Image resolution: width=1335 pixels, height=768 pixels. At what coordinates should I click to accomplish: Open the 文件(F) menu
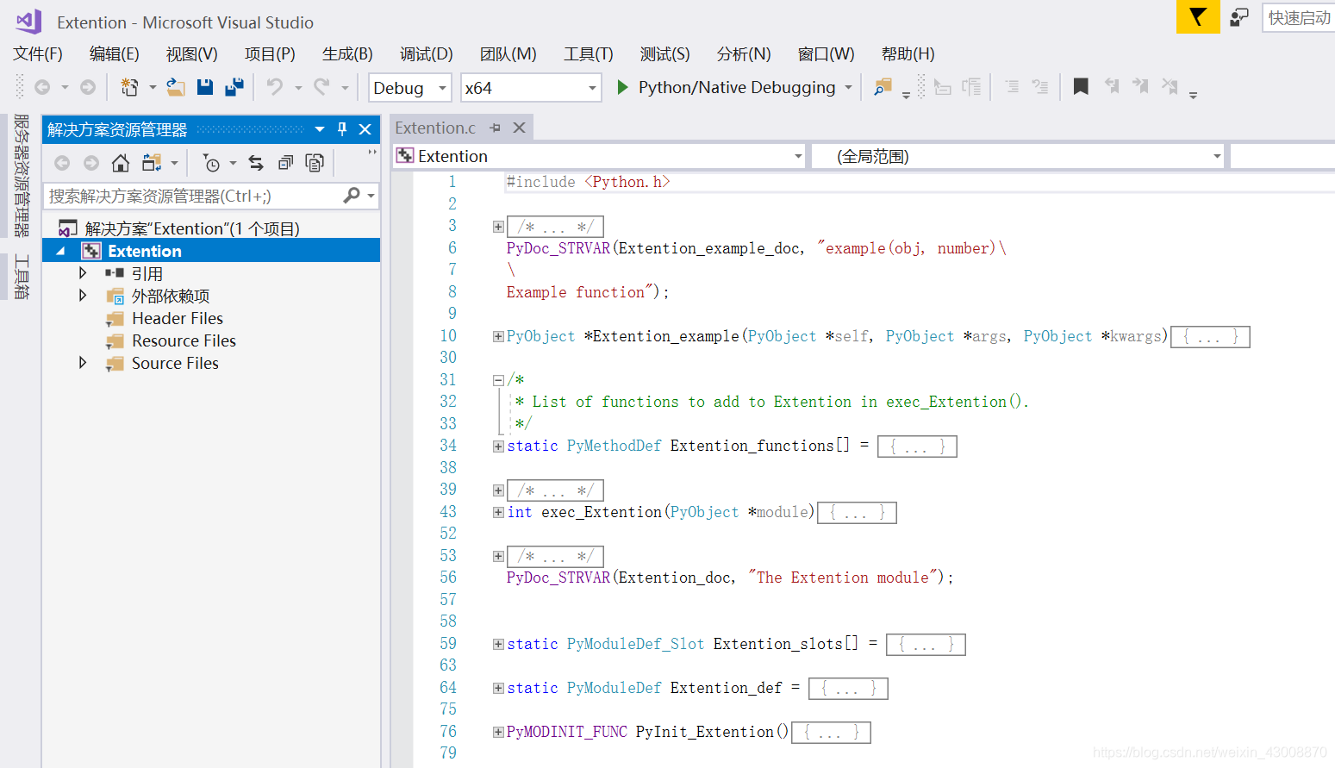tap(38, 53)
